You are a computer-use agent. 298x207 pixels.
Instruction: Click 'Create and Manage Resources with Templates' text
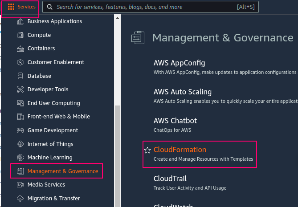point(203,159)
